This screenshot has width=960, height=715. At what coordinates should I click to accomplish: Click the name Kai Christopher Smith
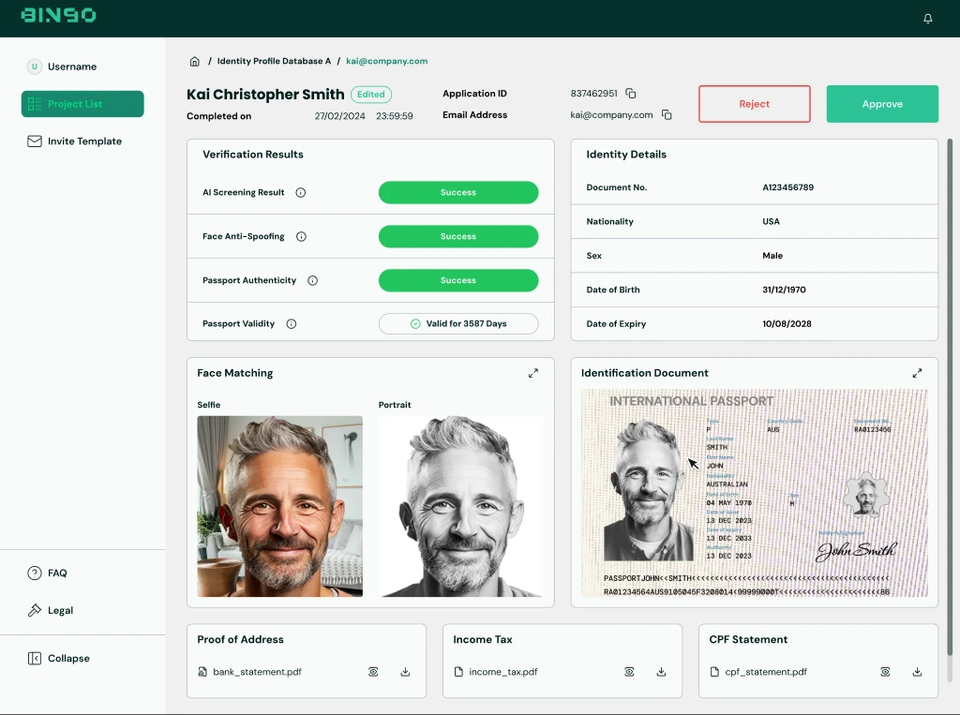coord(265,95)
